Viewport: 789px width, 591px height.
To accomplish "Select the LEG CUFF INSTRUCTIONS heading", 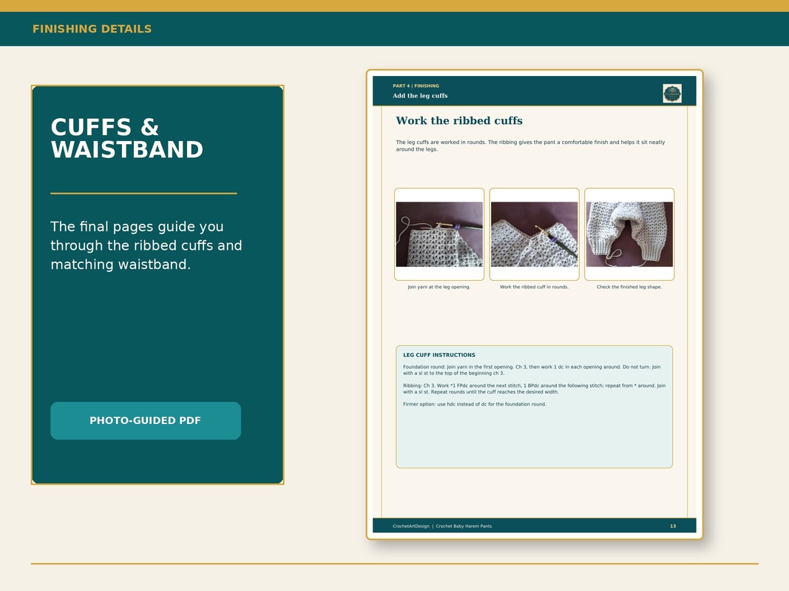I will point(438,355).
